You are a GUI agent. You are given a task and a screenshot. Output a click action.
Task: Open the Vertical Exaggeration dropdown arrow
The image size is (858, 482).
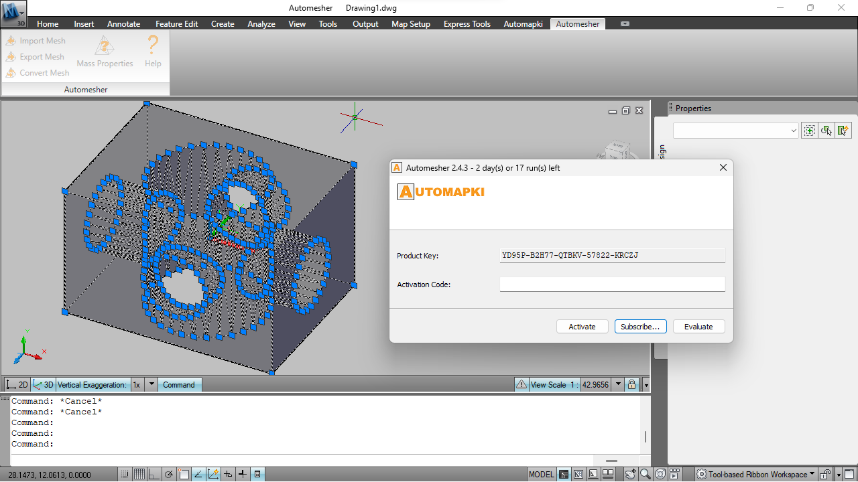pyautogui.click(x=151, y=384)
